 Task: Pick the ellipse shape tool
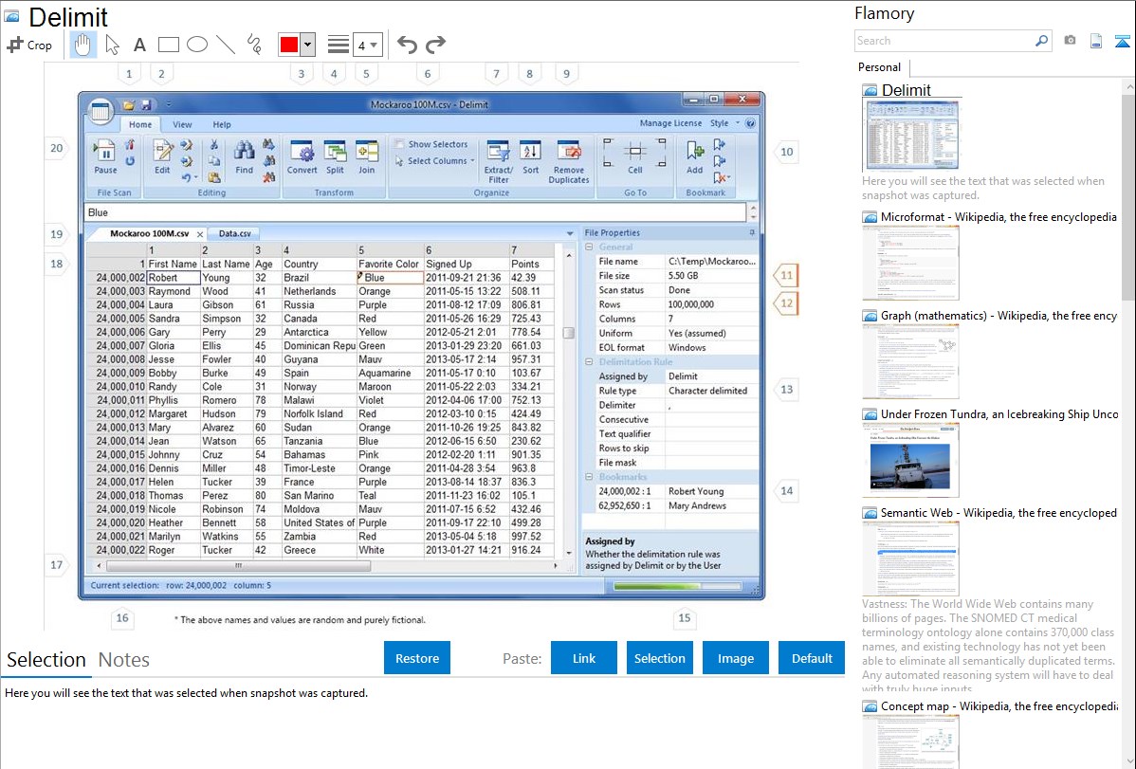click(x=196, y=45)
